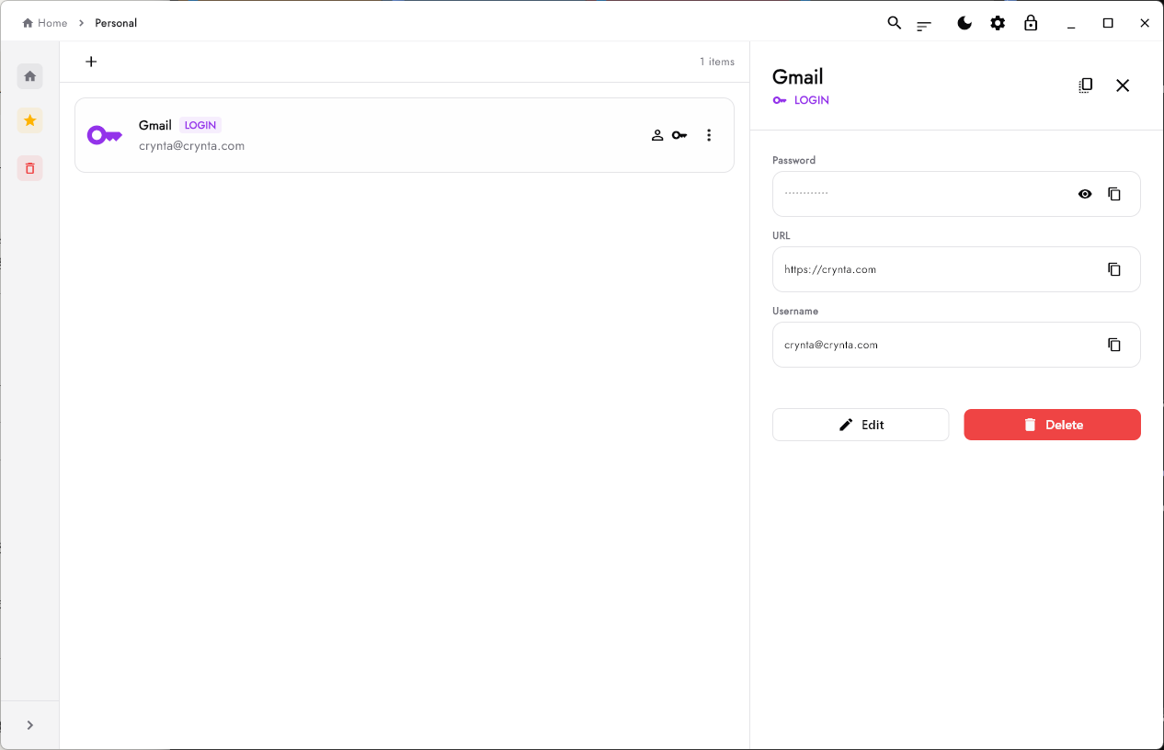The width and height of the screenshot is (1164, 750).
Task: Duplicate the Gmail item via copy icon
Action: coord(1086,85)
